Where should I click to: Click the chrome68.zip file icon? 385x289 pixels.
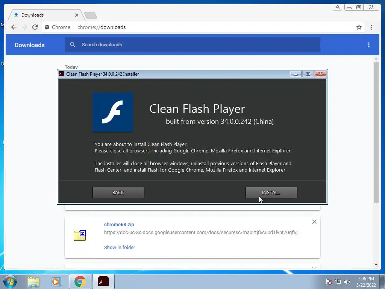click(80, 236)
